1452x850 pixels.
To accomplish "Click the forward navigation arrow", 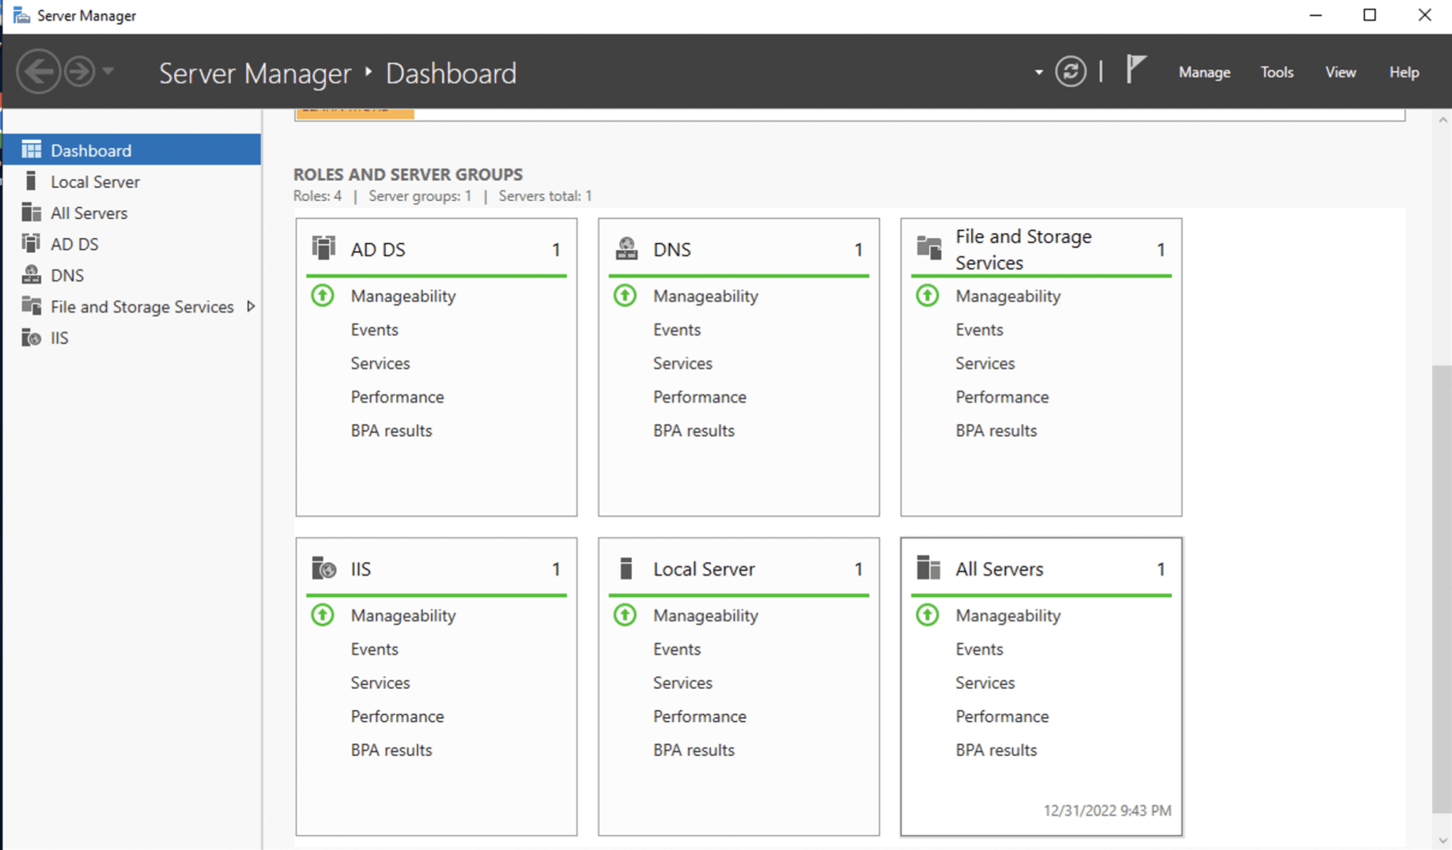I will coord(79,72).
